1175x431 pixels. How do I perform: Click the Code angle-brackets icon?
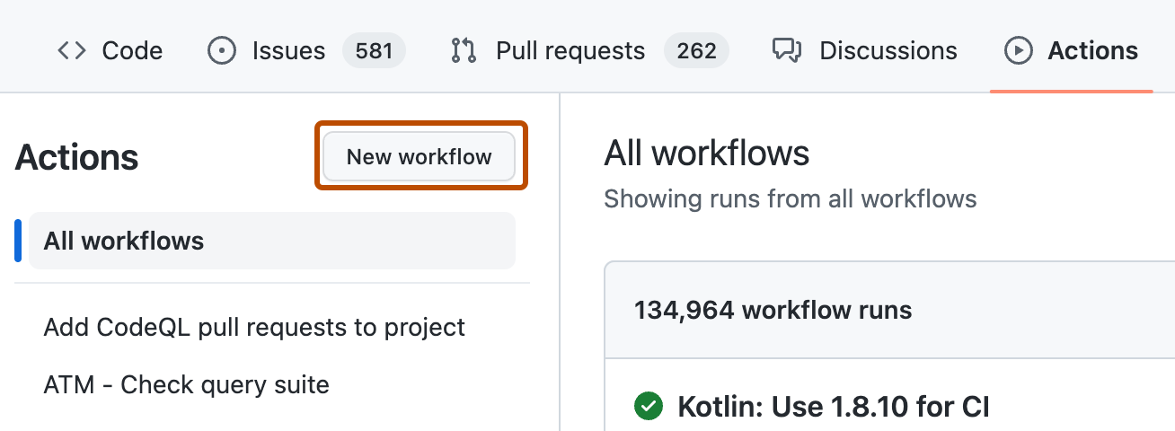pyautogui.click(x=73, y=50)
